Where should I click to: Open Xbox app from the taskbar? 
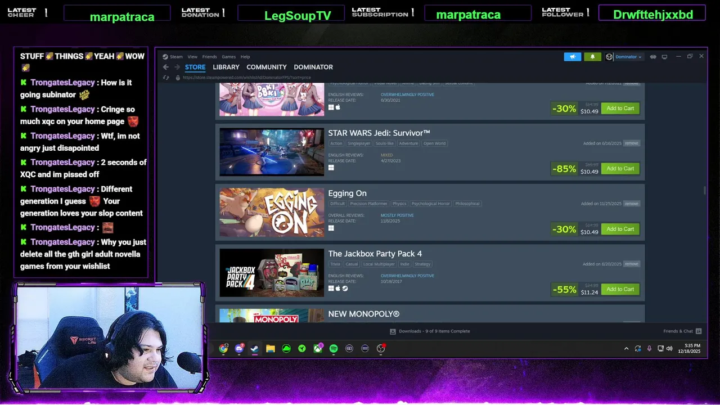(x=318, y=349)
